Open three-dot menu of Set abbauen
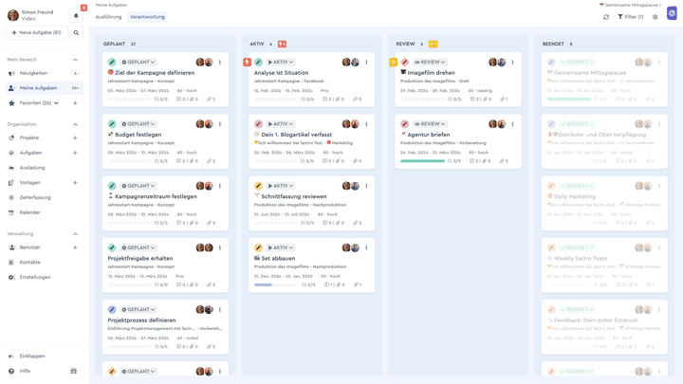683x384 pixels. tap(366, 247)
